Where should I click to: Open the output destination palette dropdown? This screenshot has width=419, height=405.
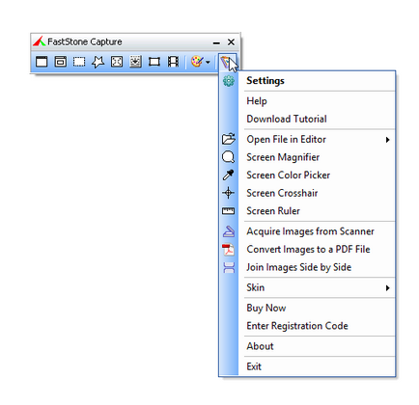(x=200, y=62)
